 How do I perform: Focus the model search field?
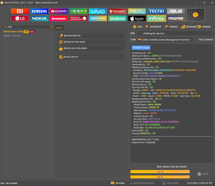(x=28, y=27)
